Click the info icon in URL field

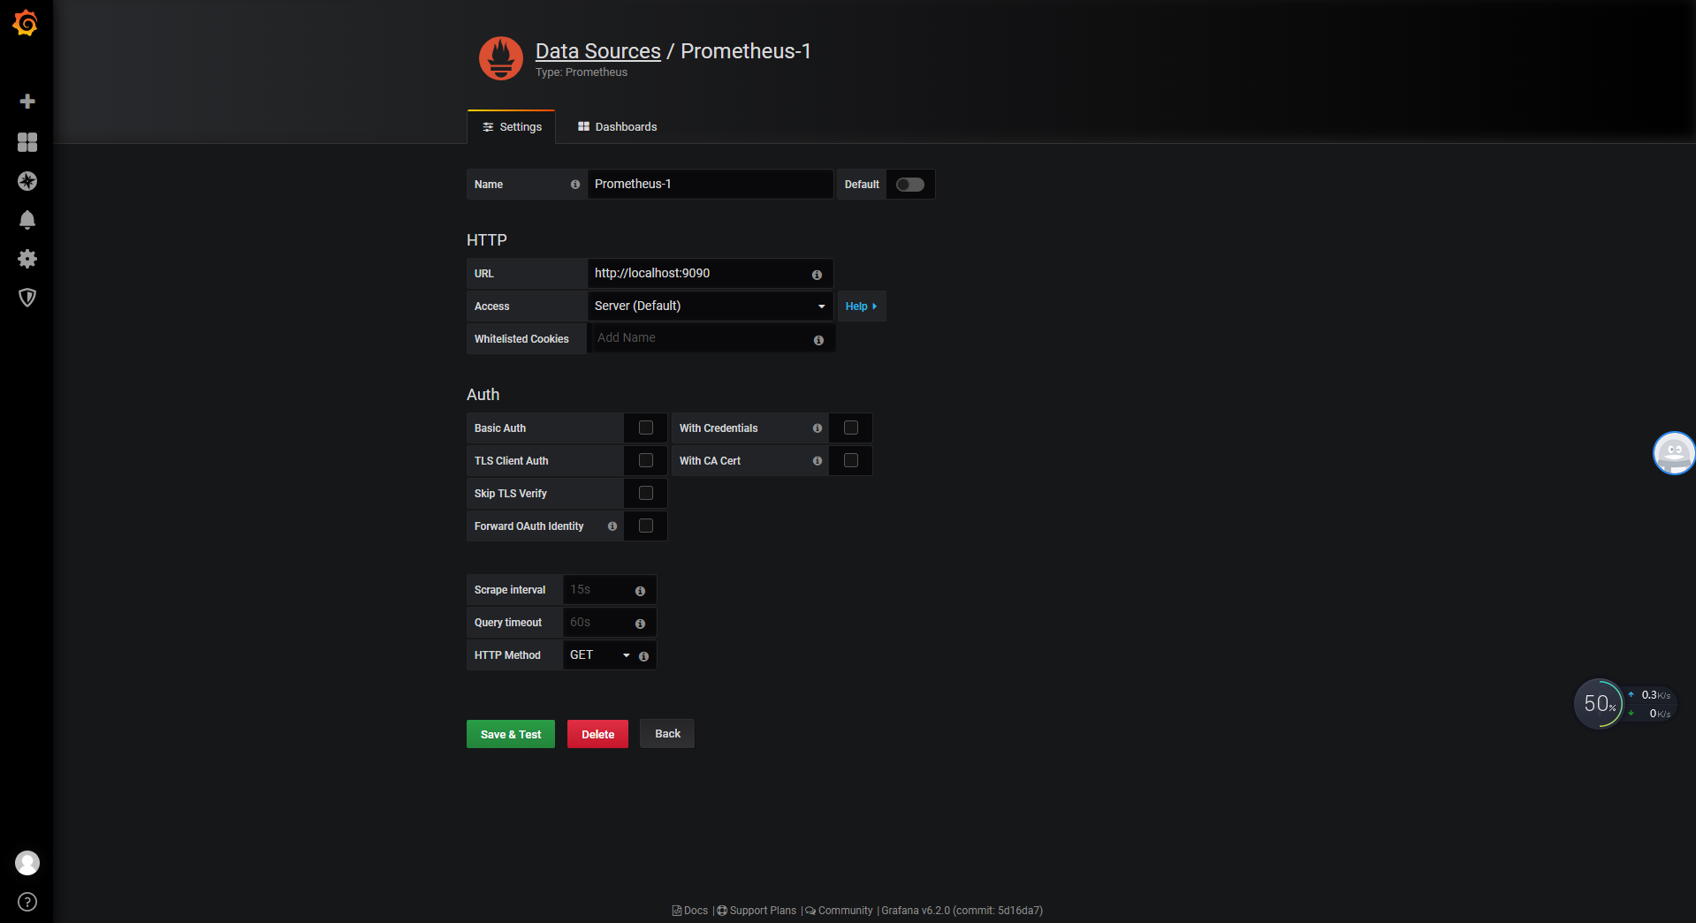817,275
